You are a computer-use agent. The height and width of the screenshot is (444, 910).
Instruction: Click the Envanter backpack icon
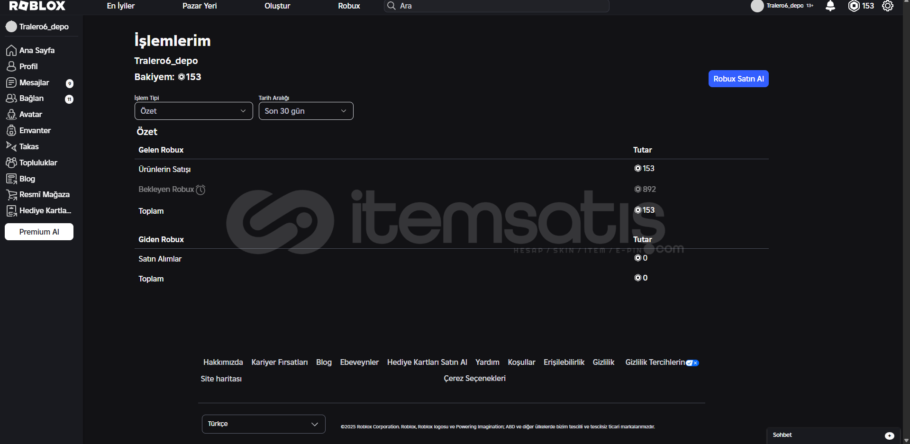(11, 130)
